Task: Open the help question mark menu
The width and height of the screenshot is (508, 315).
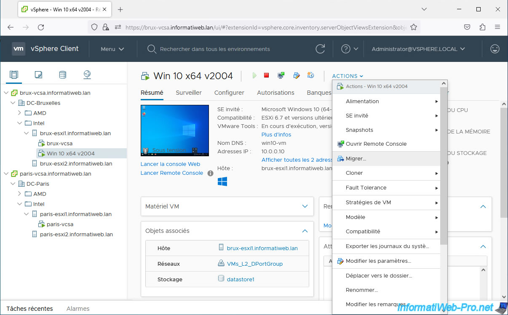Action: pos(350,49)
